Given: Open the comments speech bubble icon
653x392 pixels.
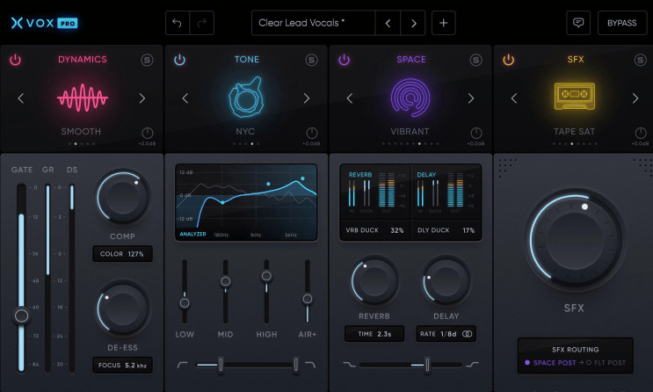Looking at the screenshot, I should [578, 23].
